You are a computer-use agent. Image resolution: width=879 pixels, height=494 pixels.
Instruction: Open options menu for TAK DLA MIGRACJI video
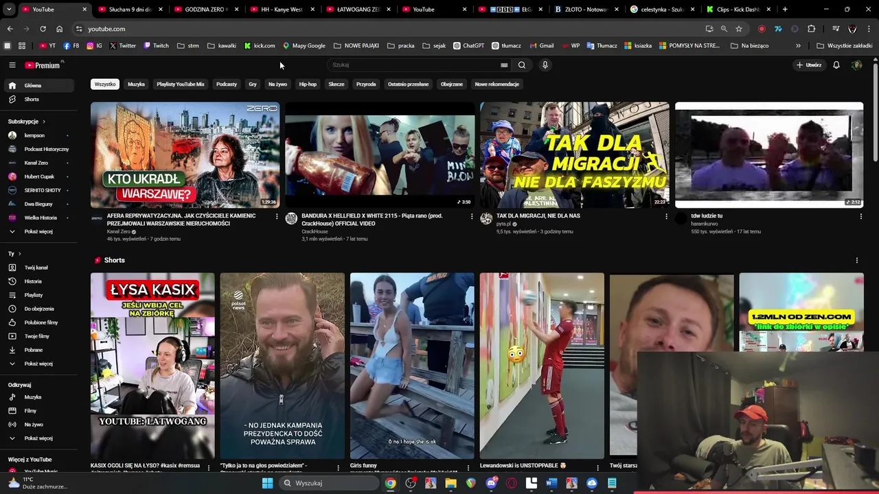[x=666, y=216]
